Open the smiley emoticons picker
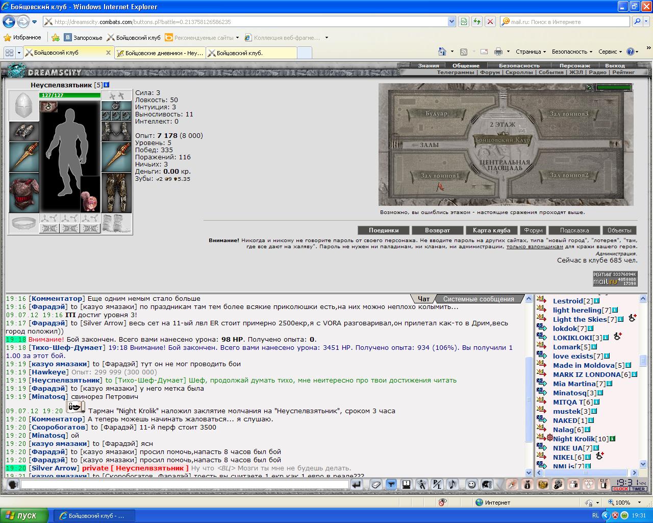 tap(472, 484)
